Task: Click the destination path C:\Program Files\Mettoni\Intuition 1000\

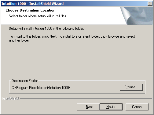Action: (x=41, y=88)
